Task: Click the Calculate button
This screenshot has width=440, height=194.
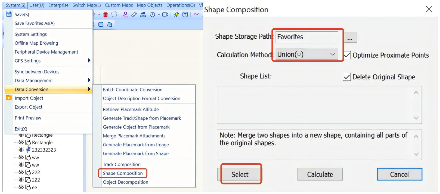Action: 320,174
